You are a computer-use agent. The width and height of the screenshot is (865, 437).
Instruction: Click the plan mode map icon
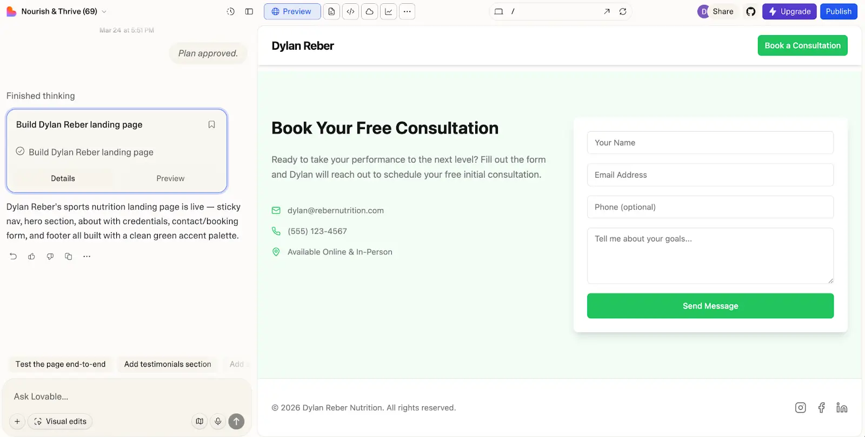[199, 421]
